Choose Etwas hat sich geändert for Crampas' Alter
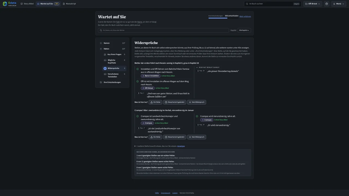The image size is (349, 196). tap(174, 137)
